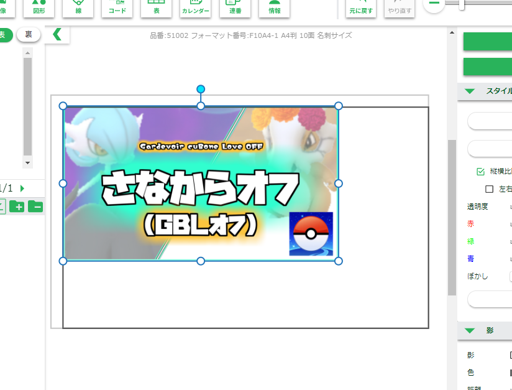Image resolution: width=512 pixels, height=390 pixels.
Task: Click the zoom out minus button
Action: pos(434,3)
